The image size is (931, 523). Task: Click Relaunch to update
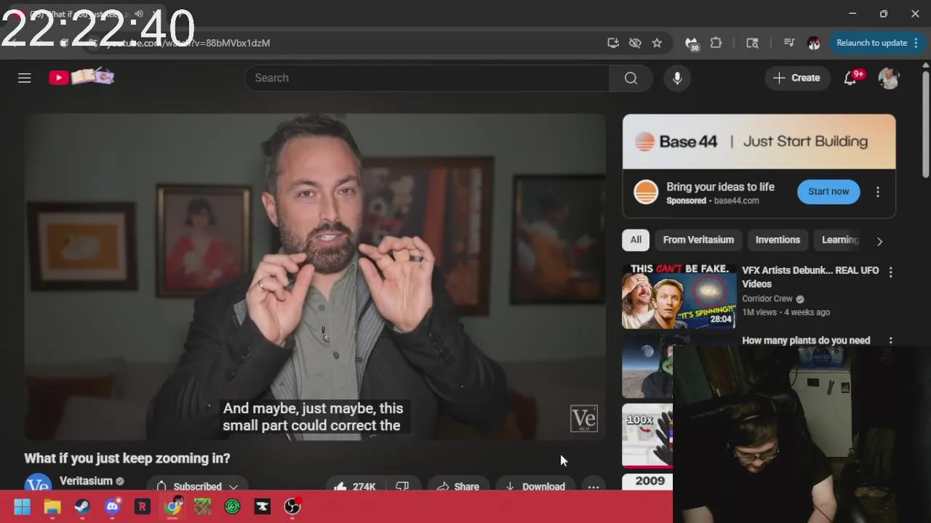872,43
